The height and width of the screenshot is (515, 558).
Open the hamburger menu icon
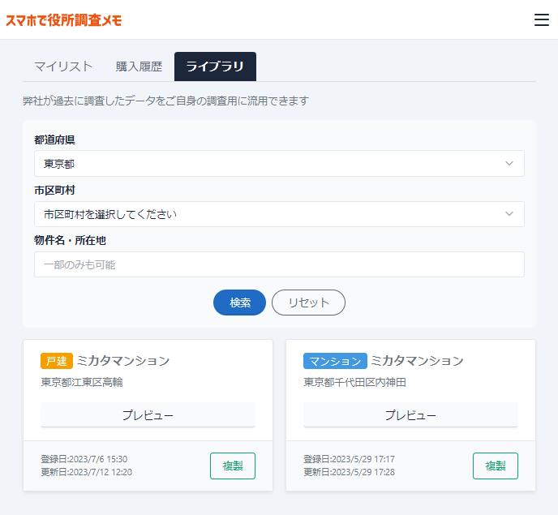point(542,20)
